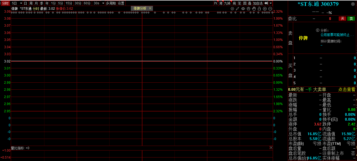Open the chart settings gear icon
Image resolution: width=357 pixels, height=161 pixels.
[232, 9]
